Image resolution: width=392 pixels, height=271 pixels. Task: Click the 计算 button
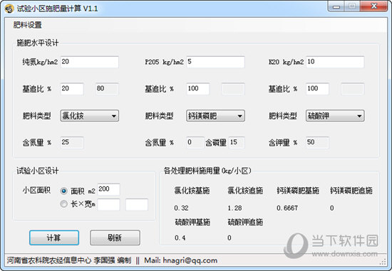click(x=54, y=238)
